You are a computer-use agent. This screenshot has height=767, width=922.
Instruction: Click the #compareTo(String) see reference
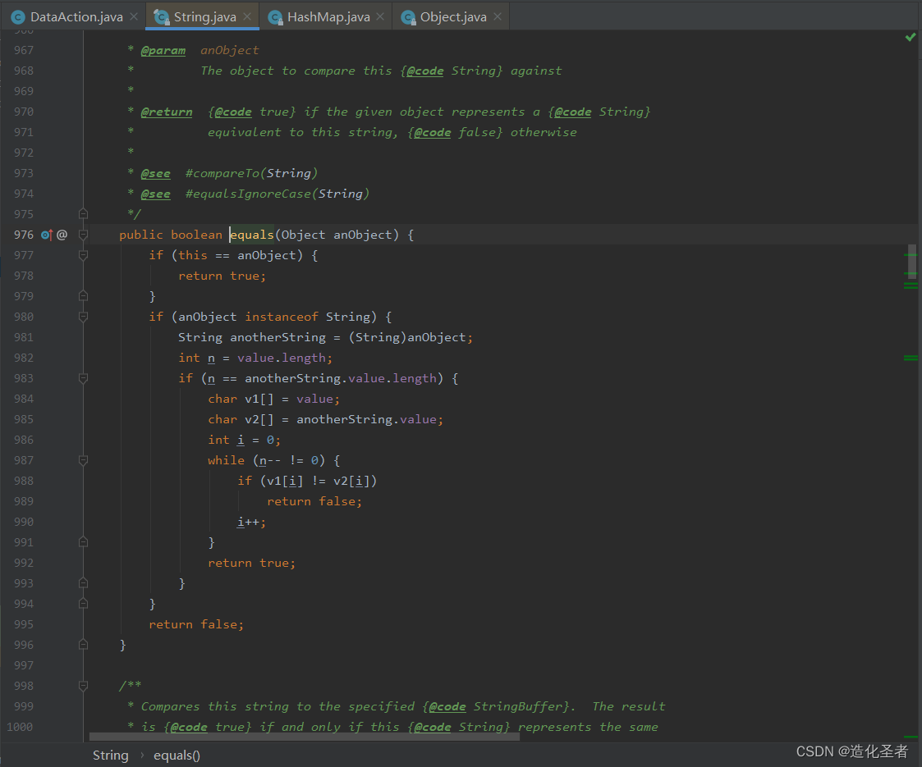point(252,173)
